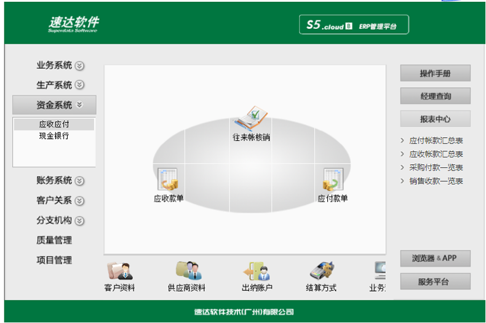Open 采购付款一览表 report link
The image size is (486, 323).
[x=436, y=167]
